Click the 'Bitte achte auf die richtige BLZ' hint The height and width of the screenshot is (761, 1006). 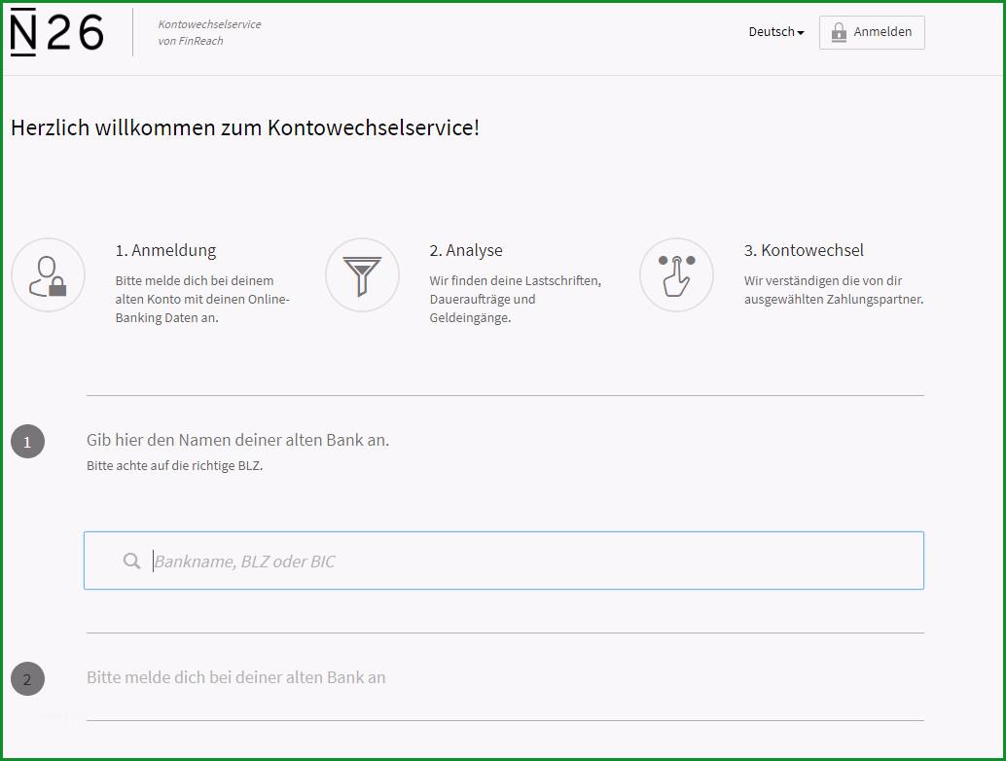click(x=174, y=466)
